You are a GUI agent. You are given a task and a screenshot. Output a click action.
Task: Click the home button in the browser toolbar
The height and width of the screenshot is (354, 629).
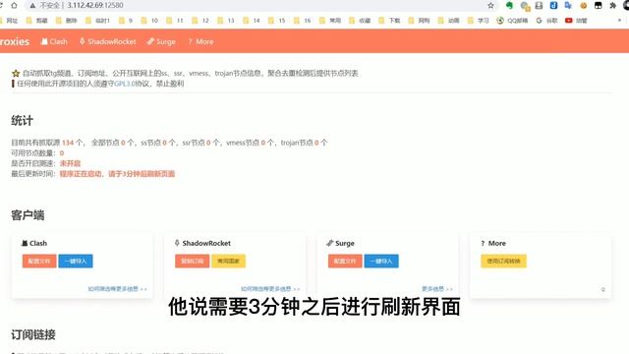(x=14, y=5)
